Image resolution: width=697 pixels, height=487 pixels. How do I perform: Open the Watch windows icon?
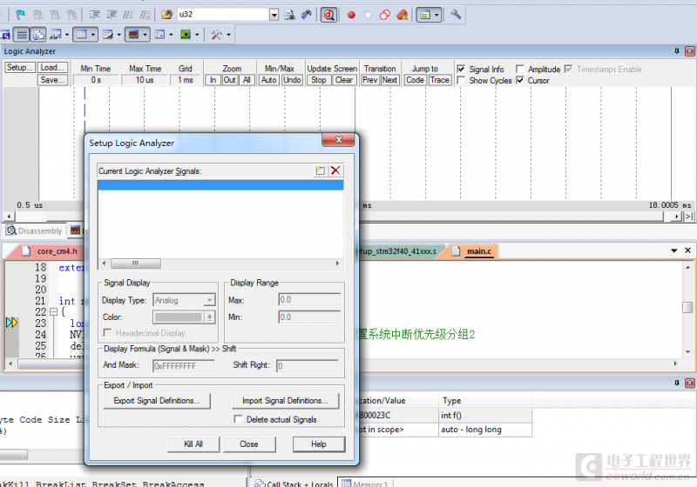pyautogui.click(x=56, y=35)
